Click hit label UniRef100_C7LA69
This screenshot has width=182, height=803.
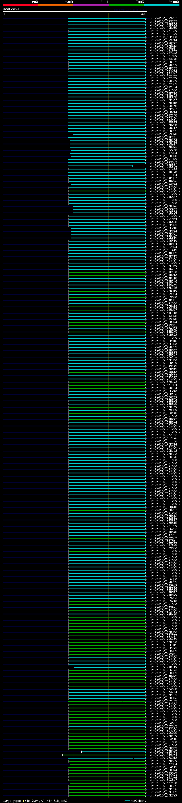tap(163, 266)
